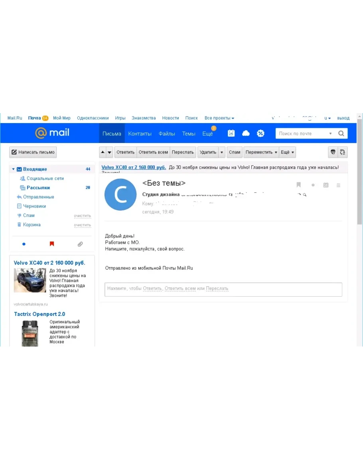This screenshot has width=363, height=460.
Task: Go to previous message with up arrow
Action: (x=103, y=152)
